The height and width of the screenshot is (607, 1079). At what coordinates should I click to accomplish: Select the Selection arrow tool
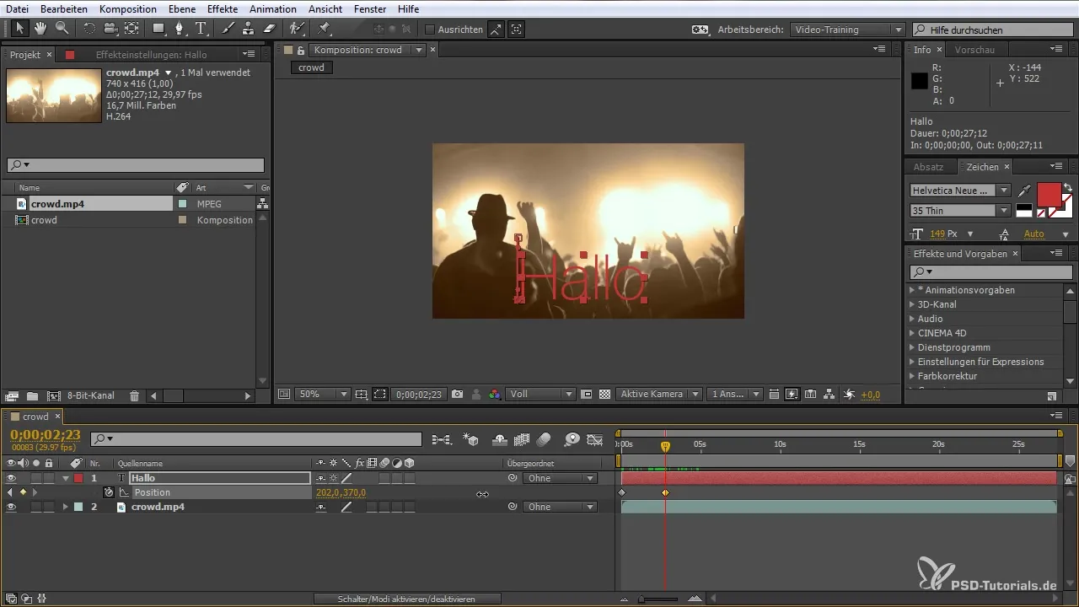pos(20,29)
